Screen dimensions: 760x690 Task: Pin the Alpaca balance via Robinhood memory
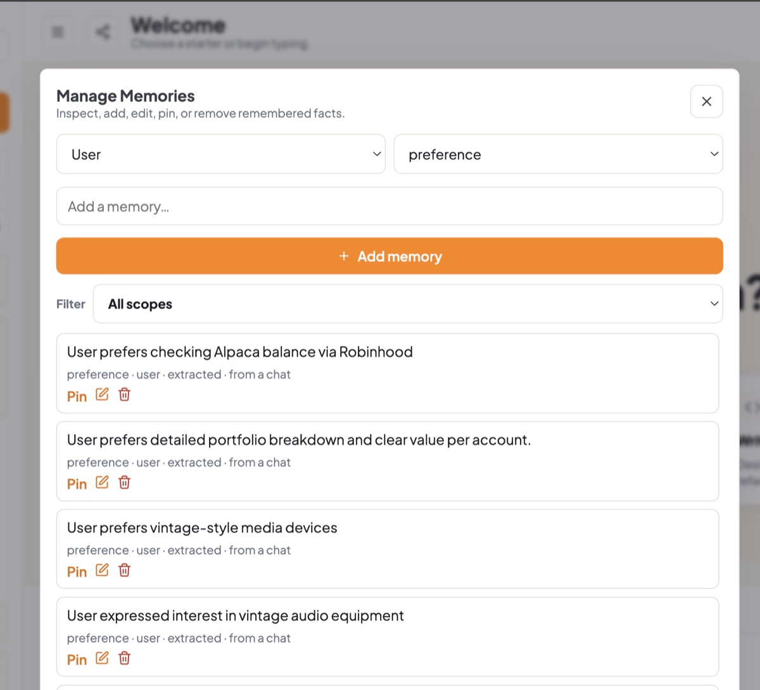coord(77,396)
